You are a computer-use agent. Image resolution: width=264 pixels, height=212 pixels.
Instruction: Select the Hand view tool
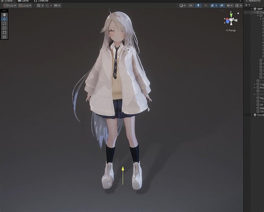[4, 14]
